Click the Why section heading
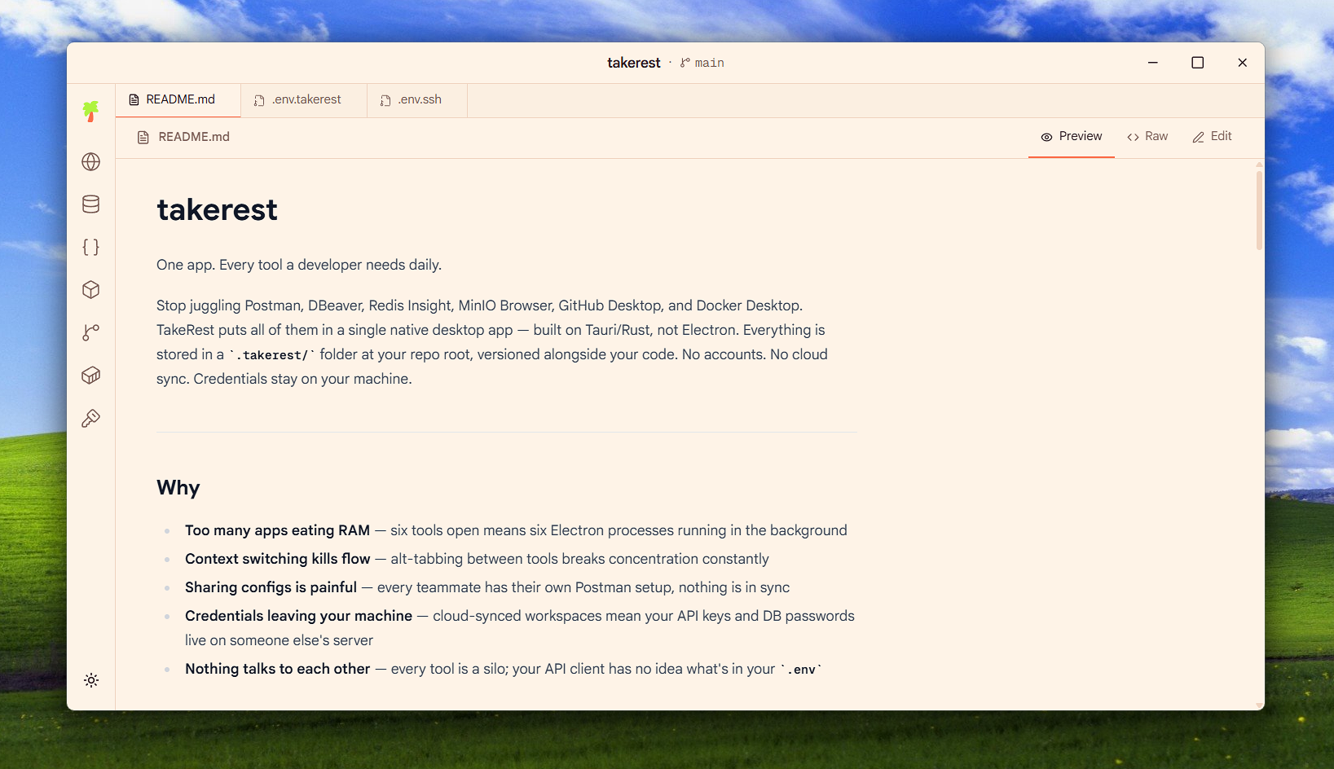Image resolution: width=1334 pixels, height=769 pixels. (x=178, y=488)
